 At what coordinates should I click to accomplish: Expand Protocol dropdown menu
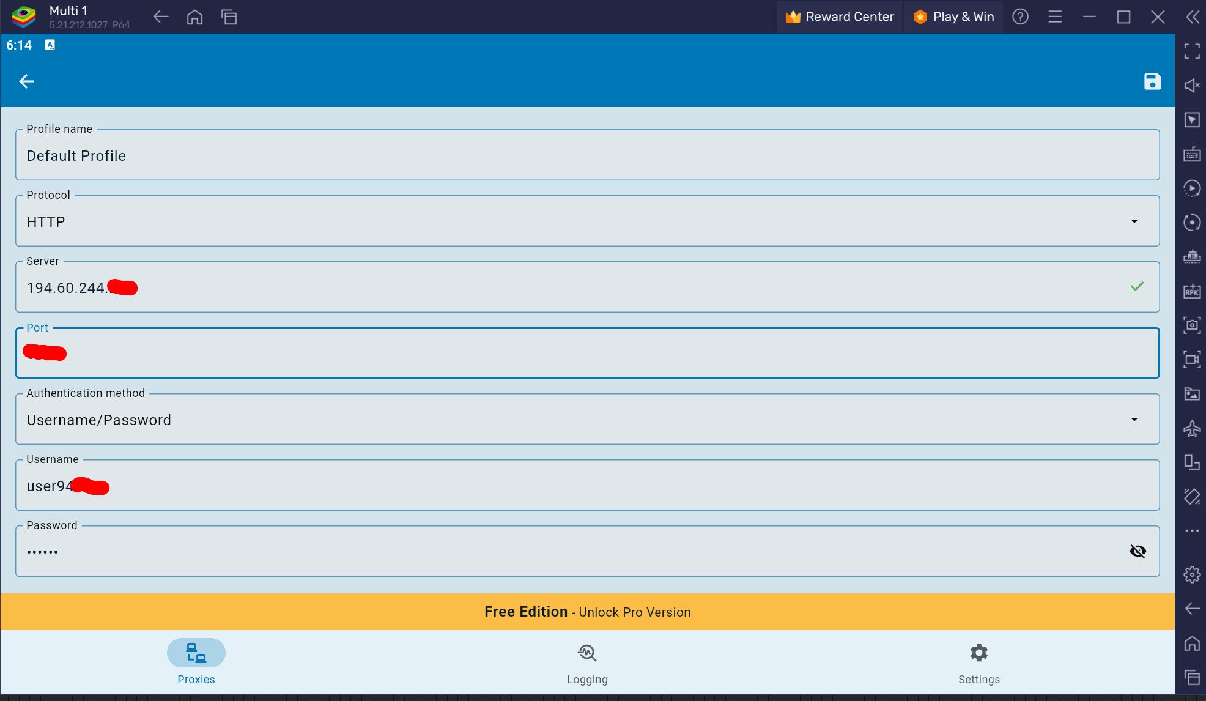[1135, 220]
